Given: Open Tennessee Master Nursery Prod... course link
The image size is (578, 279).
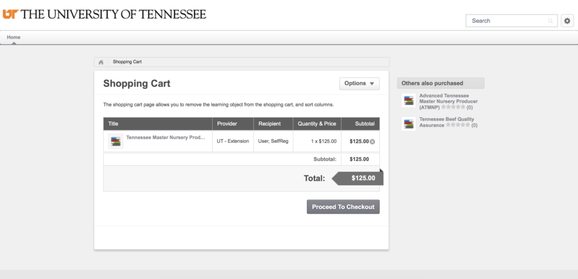Looking at the screenshot, I should pyautogui.click(x=165, y=138).
